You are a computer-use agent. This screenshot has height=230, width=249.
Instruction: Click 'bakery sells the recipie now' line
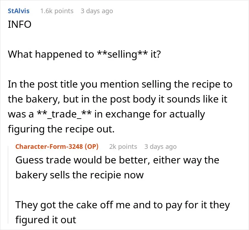tap(79, 175)
